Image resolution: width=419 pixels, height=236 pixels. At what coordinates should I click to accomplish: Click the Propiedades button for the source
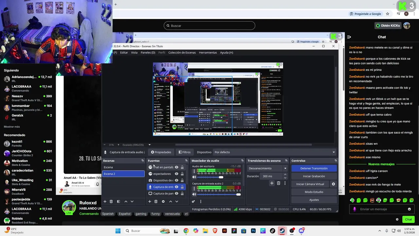(161, 152)
